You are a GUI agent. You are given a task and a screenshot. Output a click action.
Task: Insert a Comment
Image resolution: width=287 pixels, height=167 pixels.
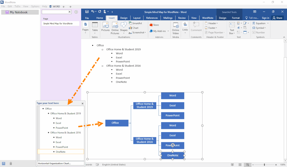coord(196,27)
